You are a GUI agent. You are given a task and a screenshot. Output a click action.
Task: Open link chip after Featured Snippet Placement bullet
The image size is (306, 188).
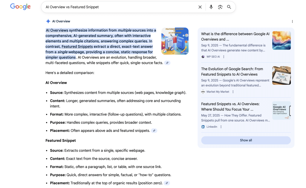(167, 183)
